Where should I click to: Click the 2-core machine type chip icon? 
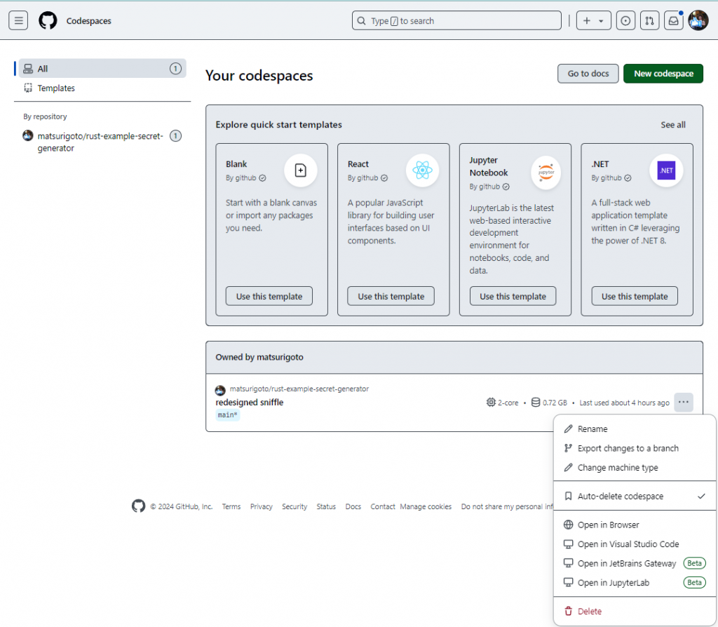click(x=491, y=402)
